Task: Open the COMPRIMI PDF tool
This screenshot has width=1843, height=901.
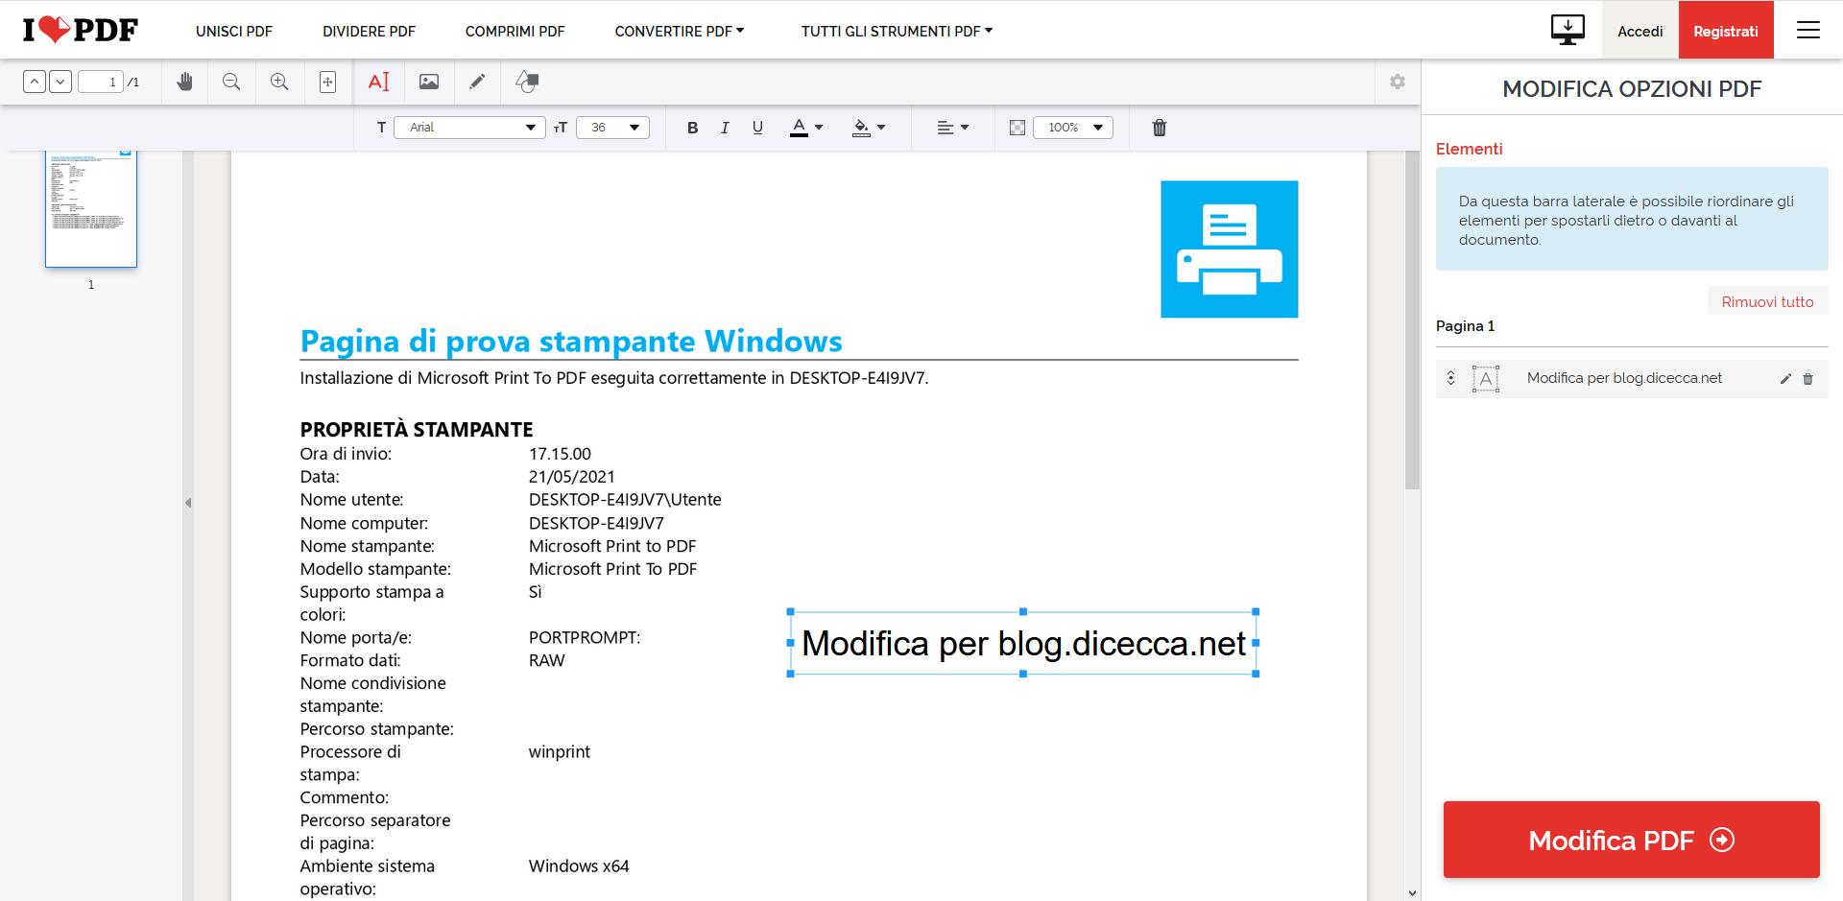Action: (x=515, y=31)
